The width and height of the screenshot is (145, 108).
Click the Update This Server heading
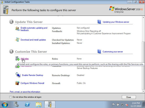pyautogui.click(x=29, y=22)
